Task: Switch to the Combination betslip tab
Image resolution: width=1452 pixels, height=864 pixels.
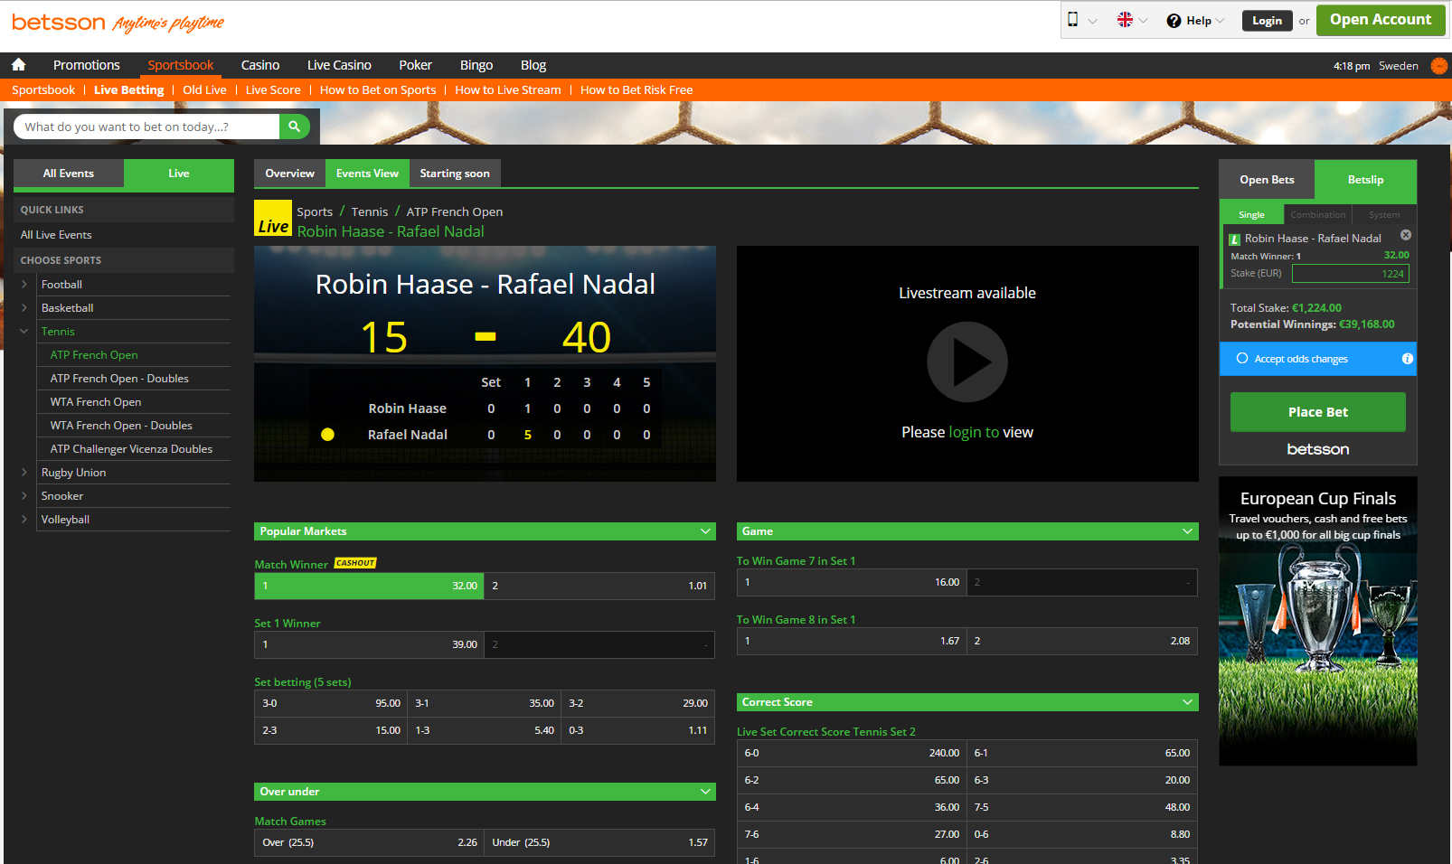Action: tap(1317, 214)
